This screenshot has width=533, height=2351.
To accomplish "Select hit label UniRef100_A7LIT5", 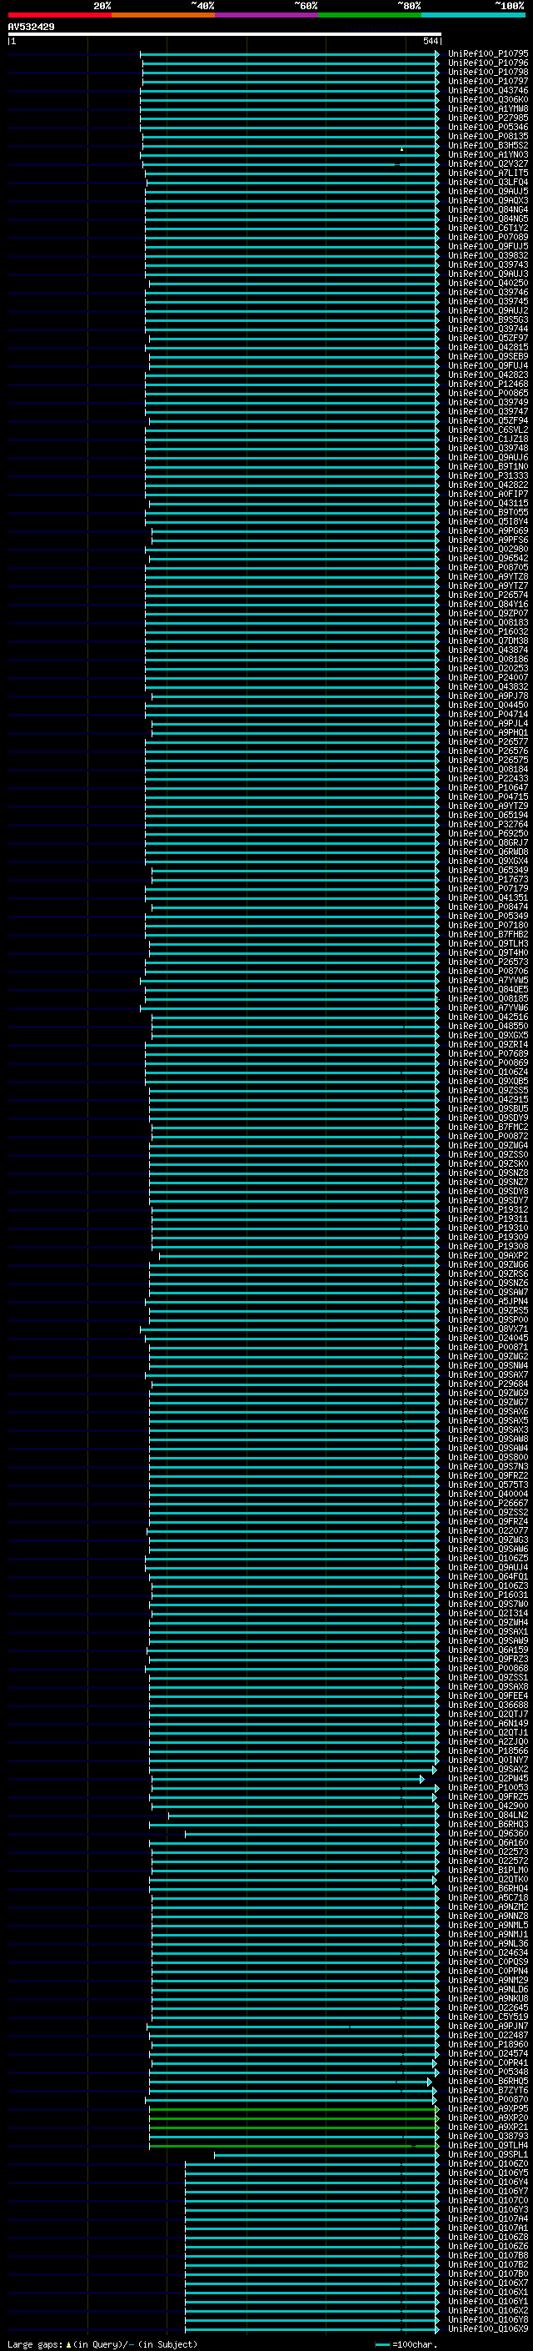I will pyautogui.click(x=488, y=173).
